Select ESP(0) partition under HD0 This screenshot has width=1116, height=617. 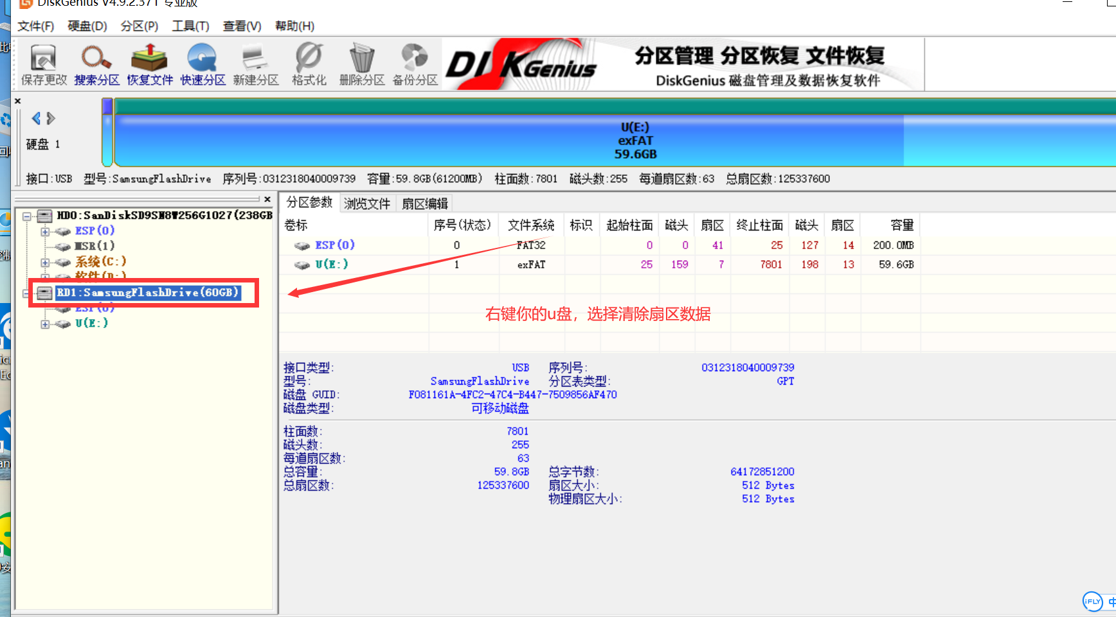[x=94, y=230]
